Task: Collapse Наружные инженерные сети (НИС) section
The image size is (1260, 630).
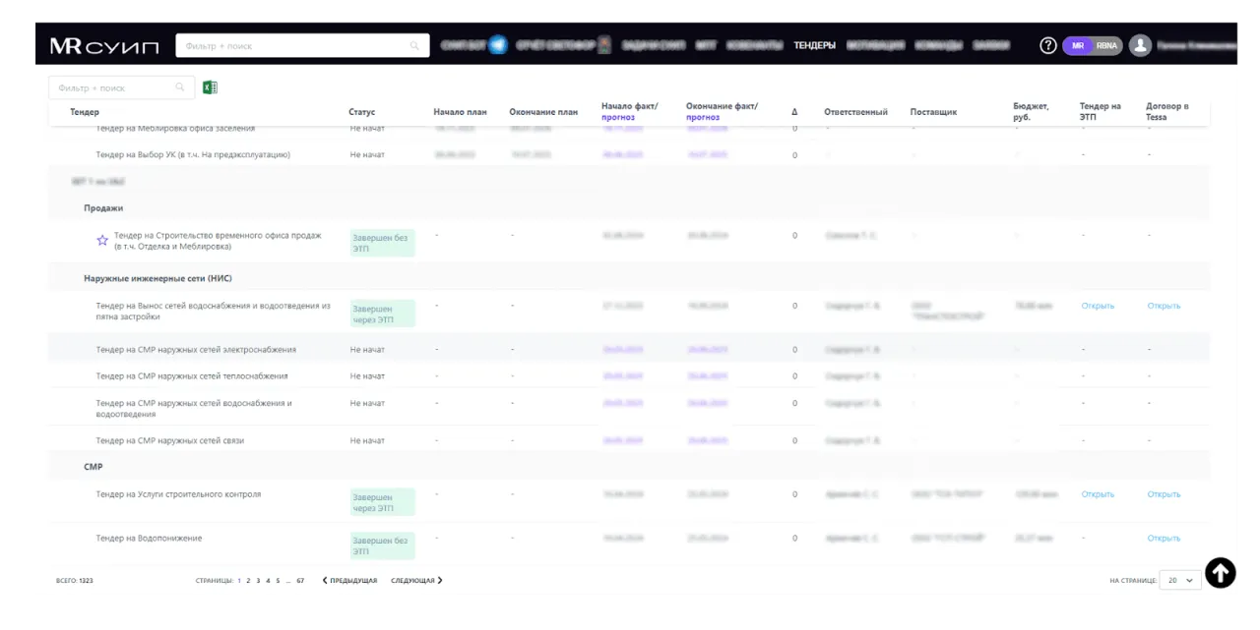Action: point(157,279)
